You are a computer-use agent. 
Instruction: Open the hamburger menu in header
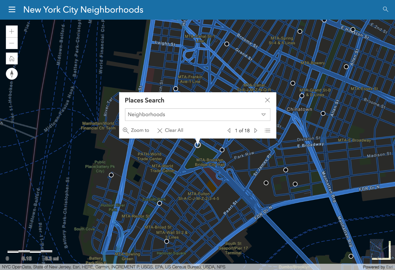(x=12, y=10)
